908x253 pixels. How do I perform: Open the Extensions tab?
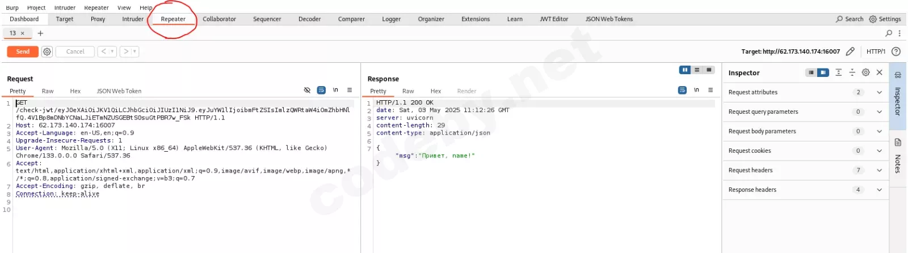pyautogui.click(x=476, y=19)
